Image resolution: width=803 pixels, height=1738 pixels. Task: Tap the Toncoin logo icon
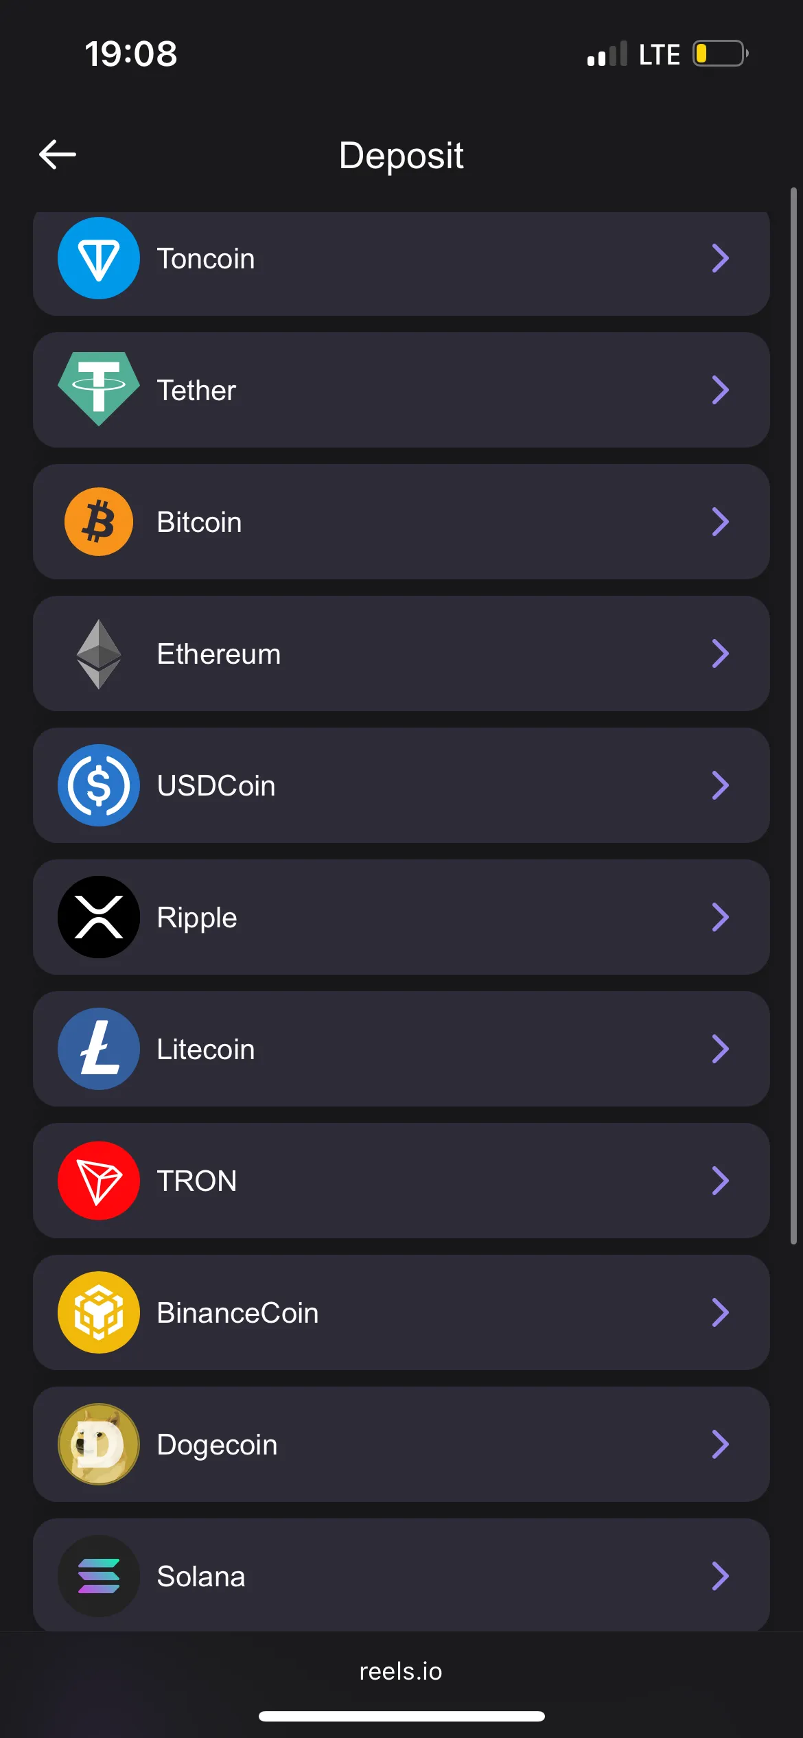99,258
